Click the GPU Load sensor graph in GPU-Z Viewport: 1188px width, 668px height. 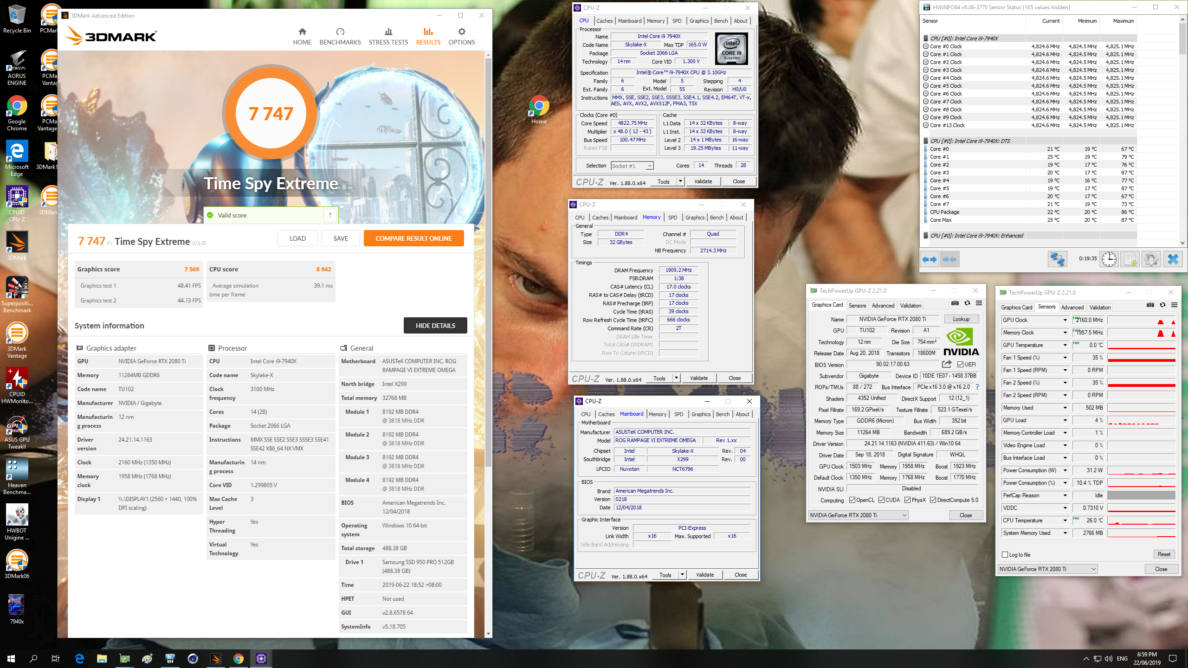click(1141, 420)
